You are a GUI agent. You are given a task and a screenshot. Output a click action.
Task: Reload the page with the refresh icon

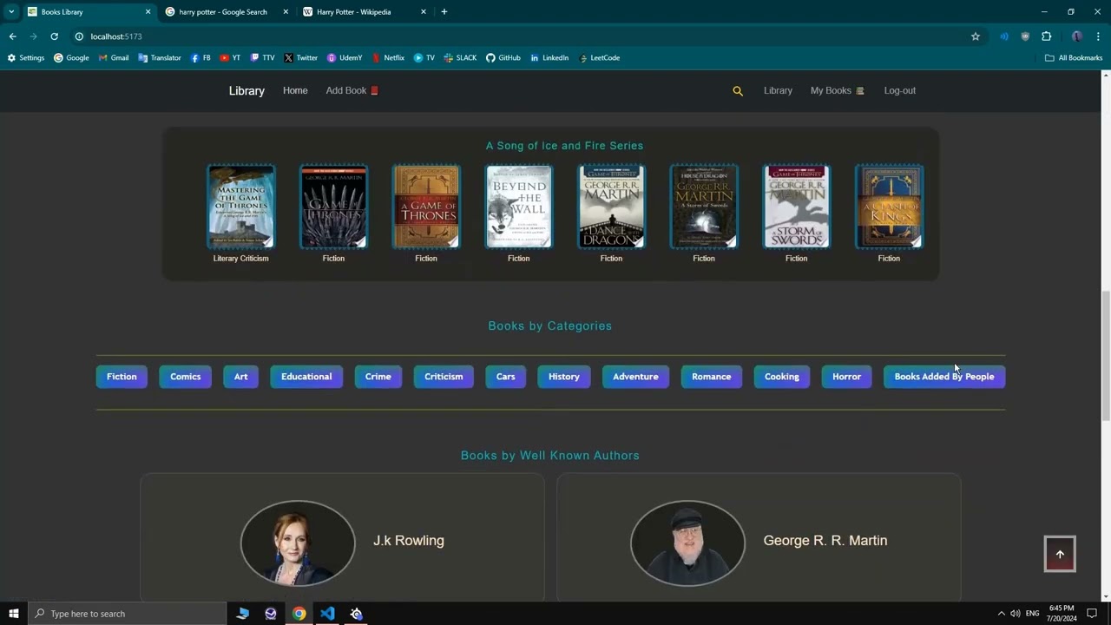coord(54,36)
